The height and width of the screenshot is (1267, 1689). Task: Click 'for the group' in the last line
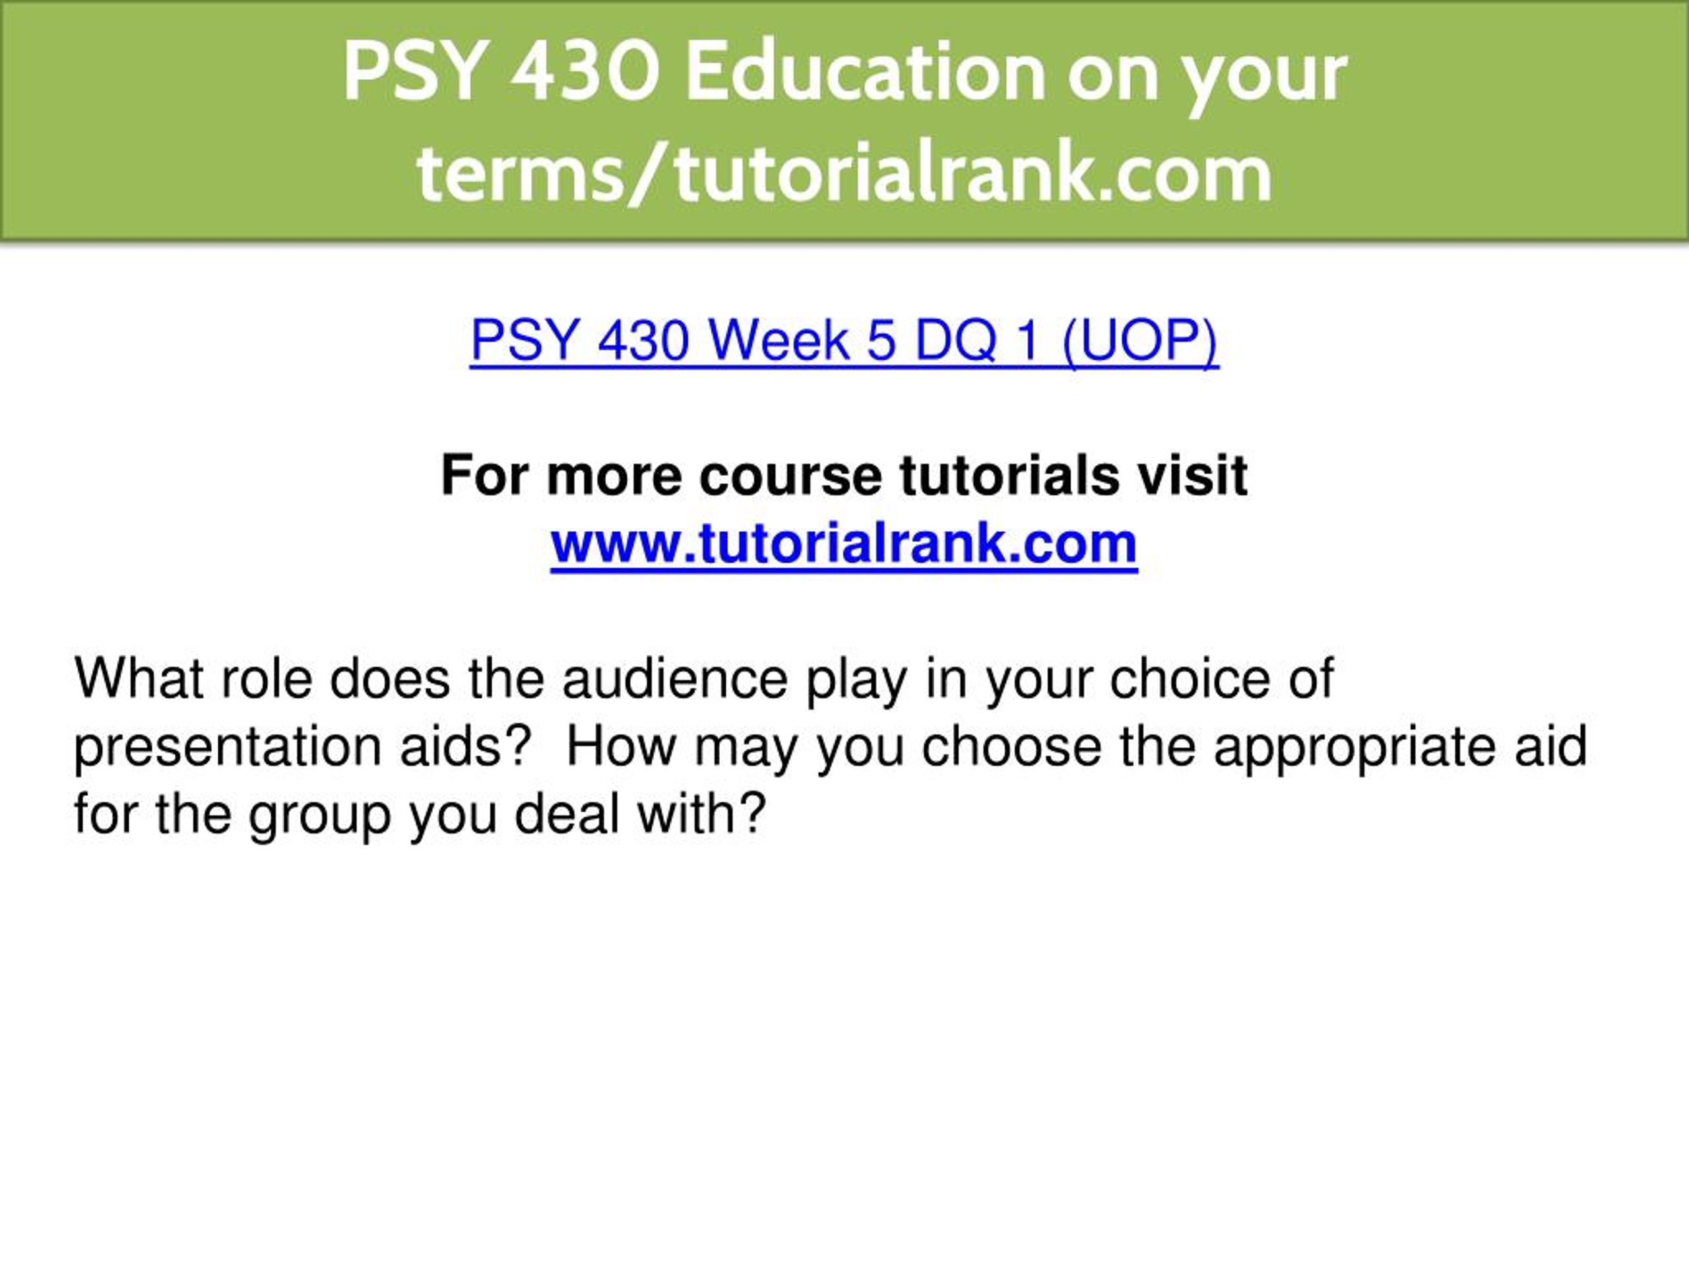coord(232,816)
